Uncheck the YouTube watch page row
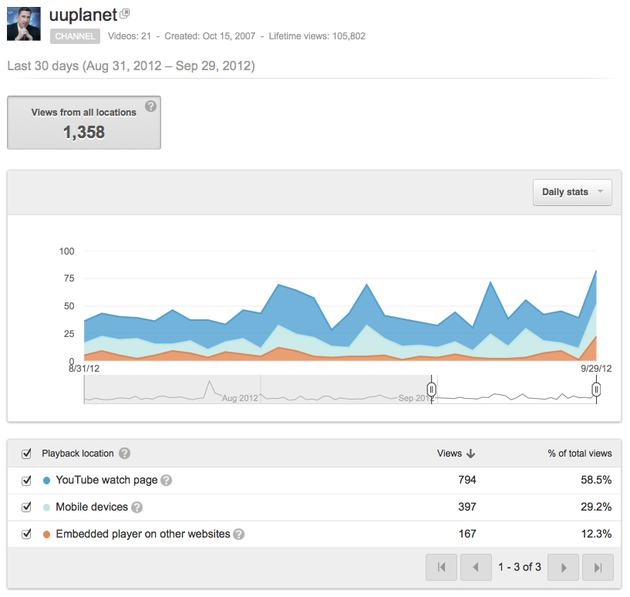Viewport: 630px width, 597px height. coord(27,480)
